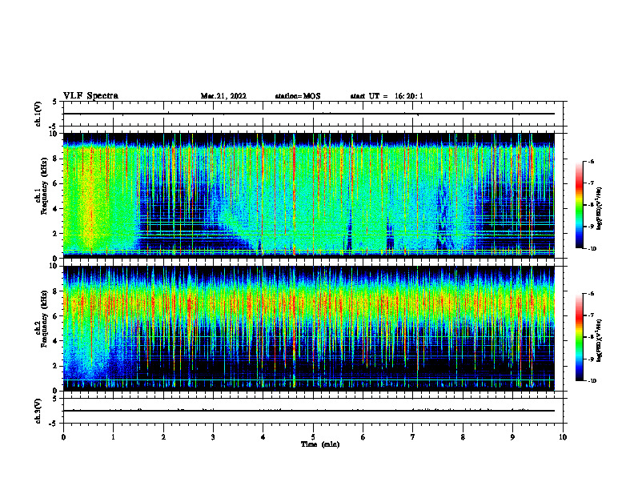Viewport: 634px width, 490px height.
Task: Click the time axis tick label '7'
Action: (413, 437)
